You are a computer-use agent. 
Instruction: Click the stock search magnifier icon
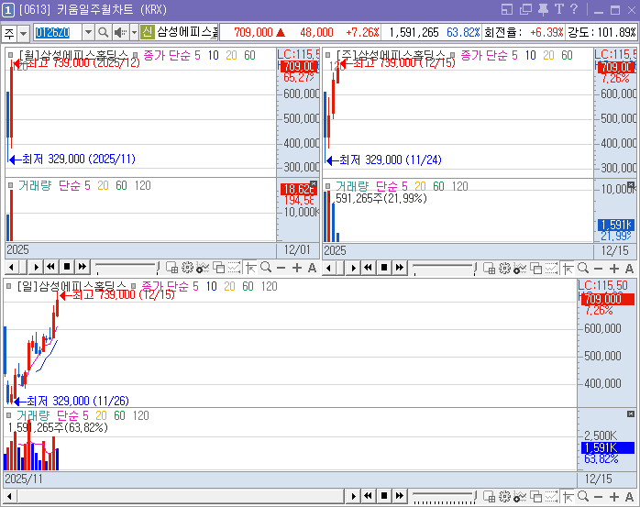(104, 32)
